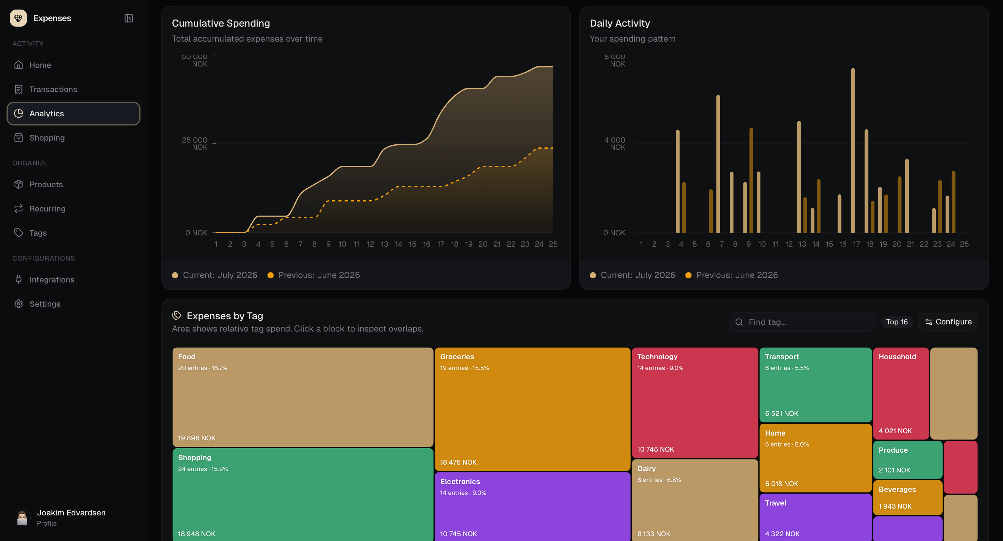The width and height of the screenshot is (1003, 541).
Task: Toggle Current: July 2026 legend in Daily Activity
Action: tap(633, 275)
